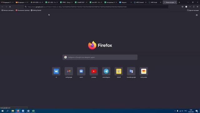The height and width of the screenshot is (113, 200).
Task: Open Excel from the taskbar
Action: click(33, 111)
